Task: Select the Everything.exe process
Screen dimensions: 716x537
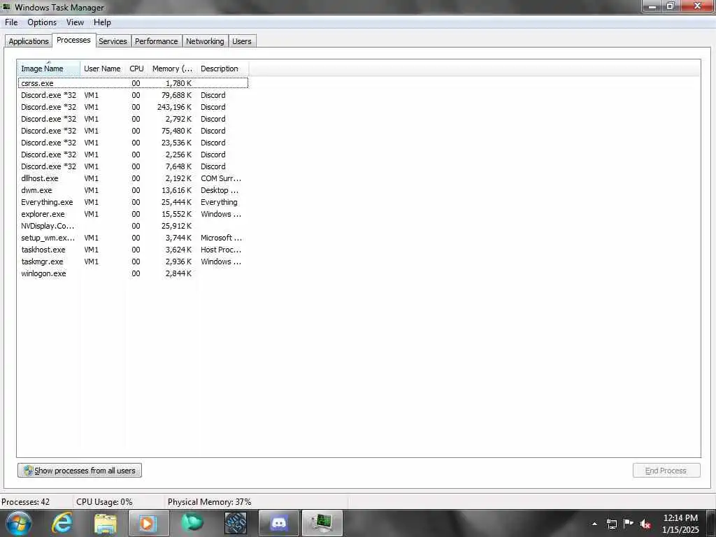Action: pyautogui.click(x=133, y=202)
